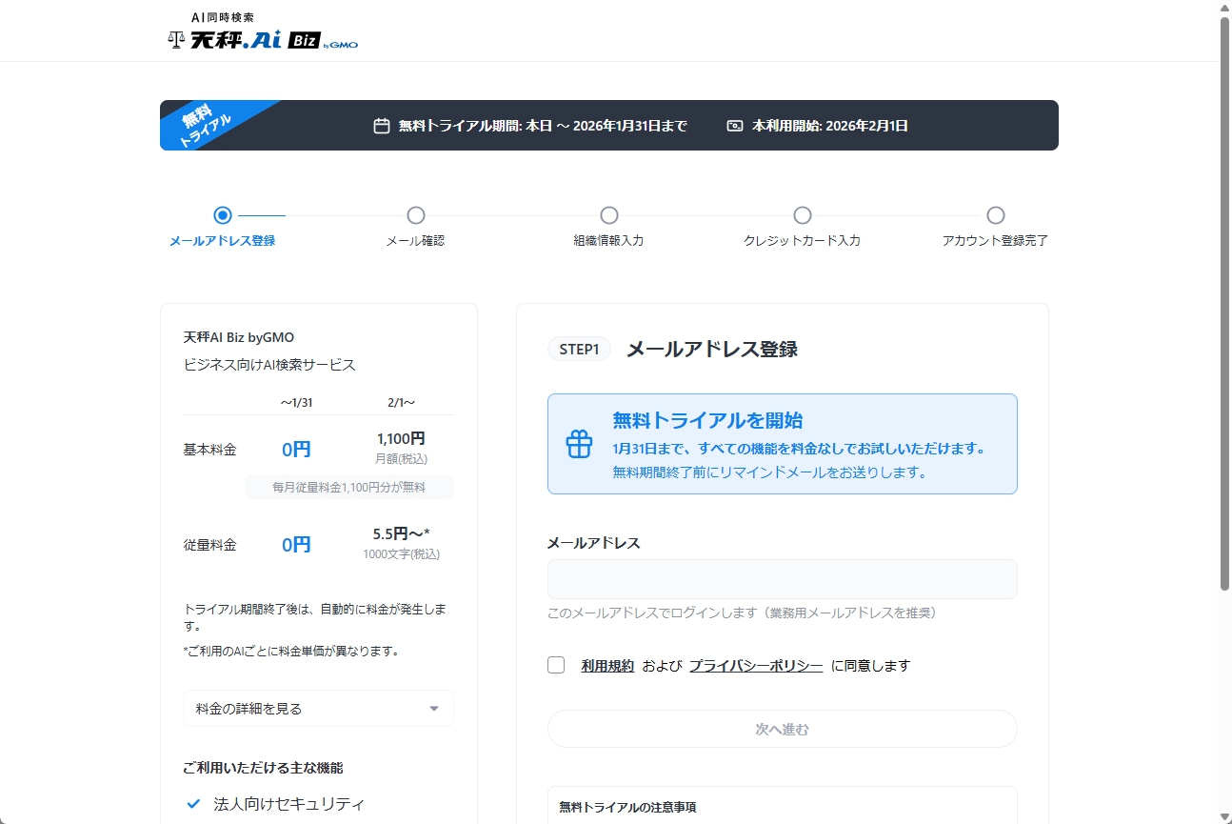This screenshot has width=1232, height=824.
Task: Click the calendar icon beside 無料トライアル期間
Action: [x=382, y=126]
